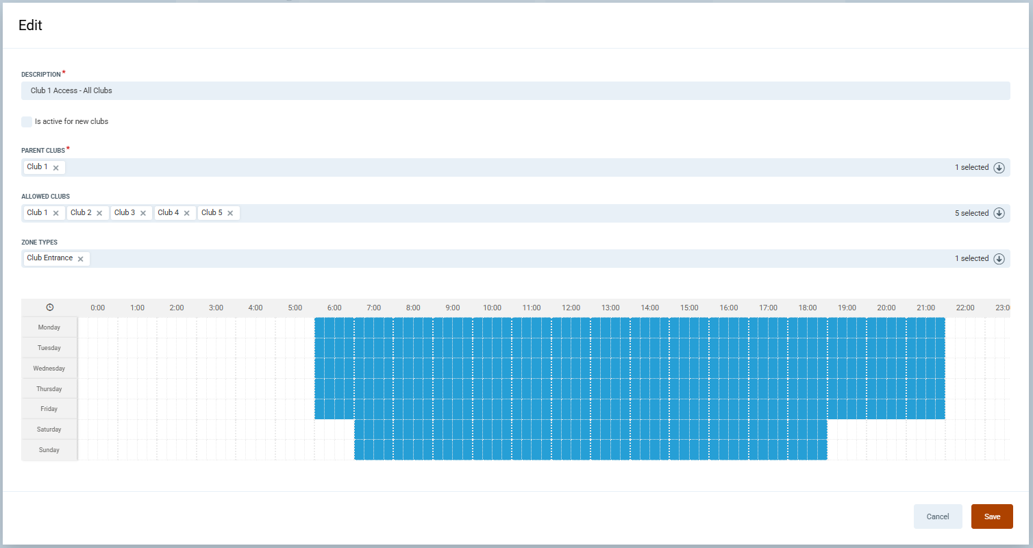
Task: Click the 6:00 time column header
Action: coord(334,308)
